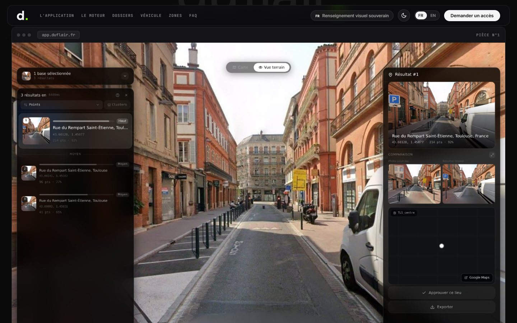Click Demander un accès button
This screenshot has width=517, height=323.
472,15
